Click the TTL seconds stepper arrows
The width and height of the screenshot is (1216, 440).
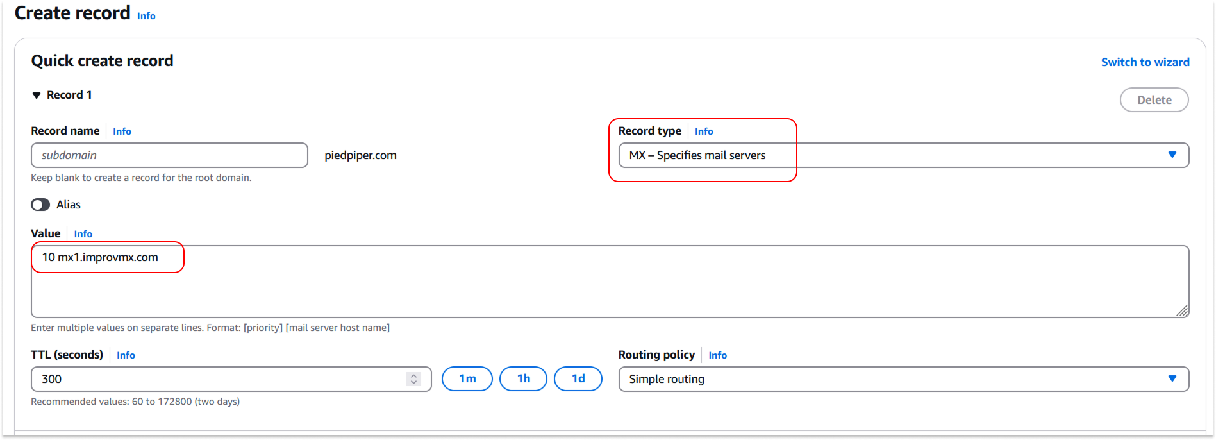pyautogui.click(x=414, y=379)
